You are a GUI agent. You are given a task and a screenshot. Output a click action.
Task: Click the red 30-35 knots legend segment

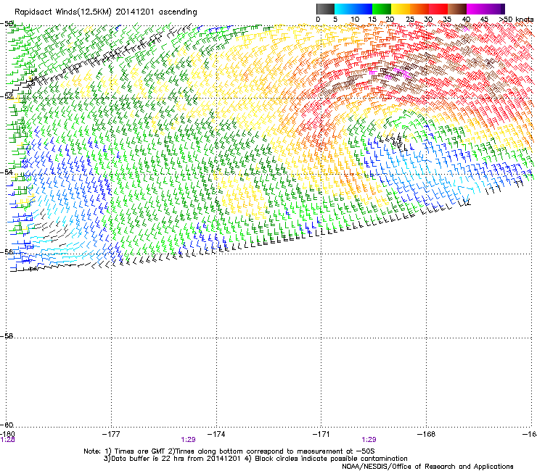click(438, 9)
